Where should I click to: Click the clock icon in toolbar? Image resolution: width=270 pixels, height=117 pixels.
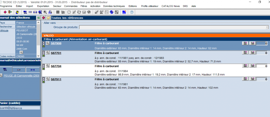pyautogui.click(x=69, y=12)
